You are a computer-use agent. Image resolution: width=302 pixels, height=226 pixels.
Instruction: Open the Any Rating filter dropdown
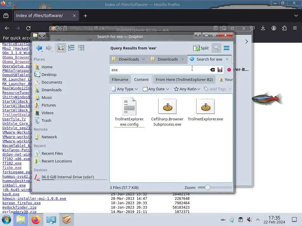187,89
